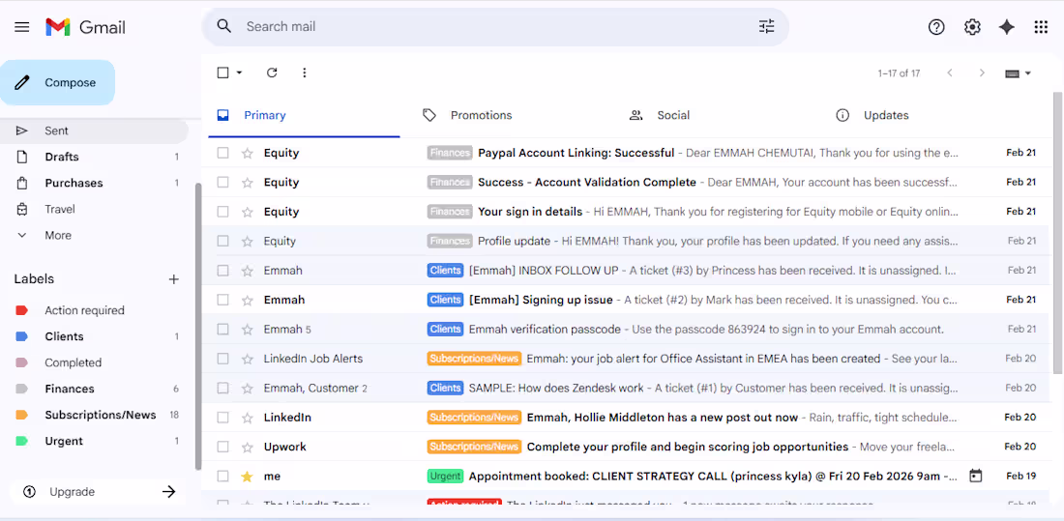1064x521 pixels.
Task: Tick checkbox for Paypal Account Linking email
Action: (222, 154)
